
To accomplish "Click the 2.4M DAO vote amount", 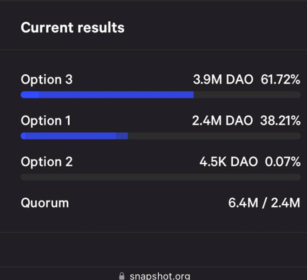I will tap(222, 121).
